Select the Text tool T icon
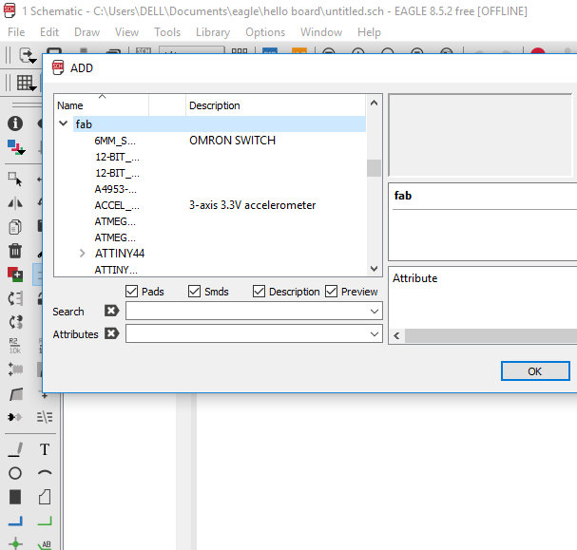 tap(45, 449)
